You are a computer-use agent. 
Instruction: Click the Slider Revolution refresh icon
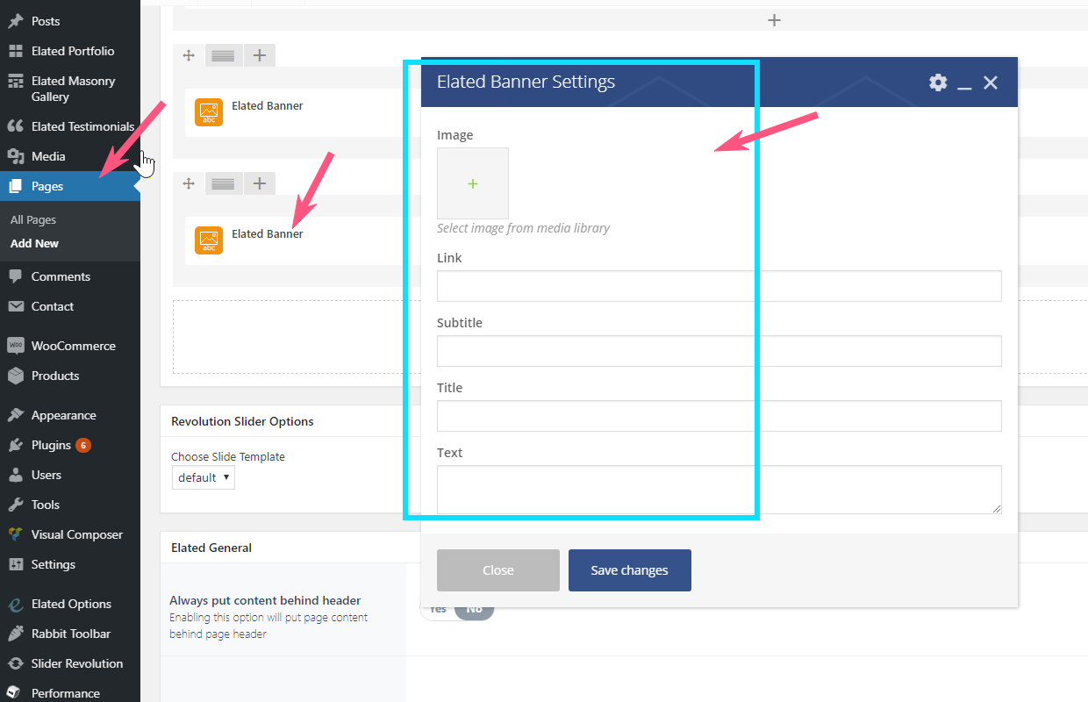(x=16, y=663)
